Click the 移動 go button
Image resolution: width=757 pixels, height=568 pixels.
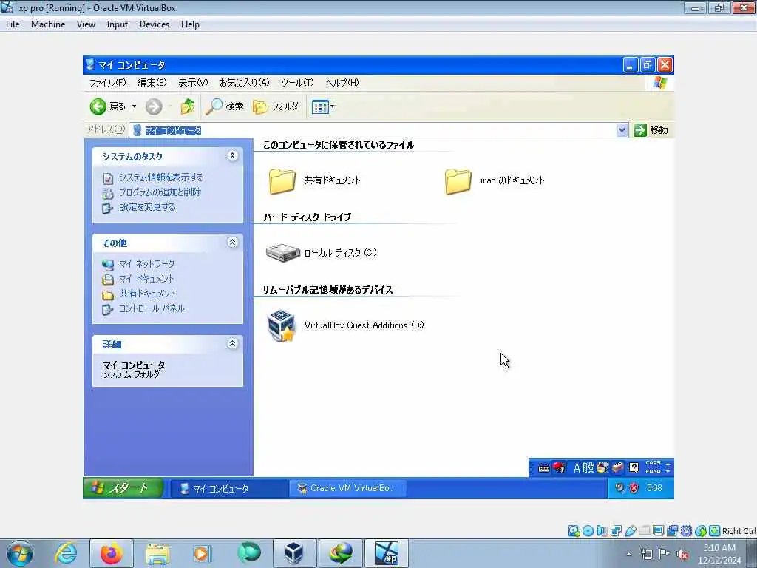pyautogui.click(x=651, y=130)
